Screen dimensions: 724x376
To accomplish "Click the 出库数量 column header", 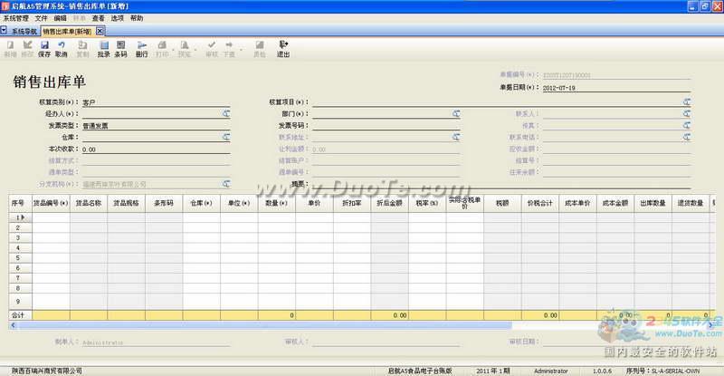I will point(653,203).
